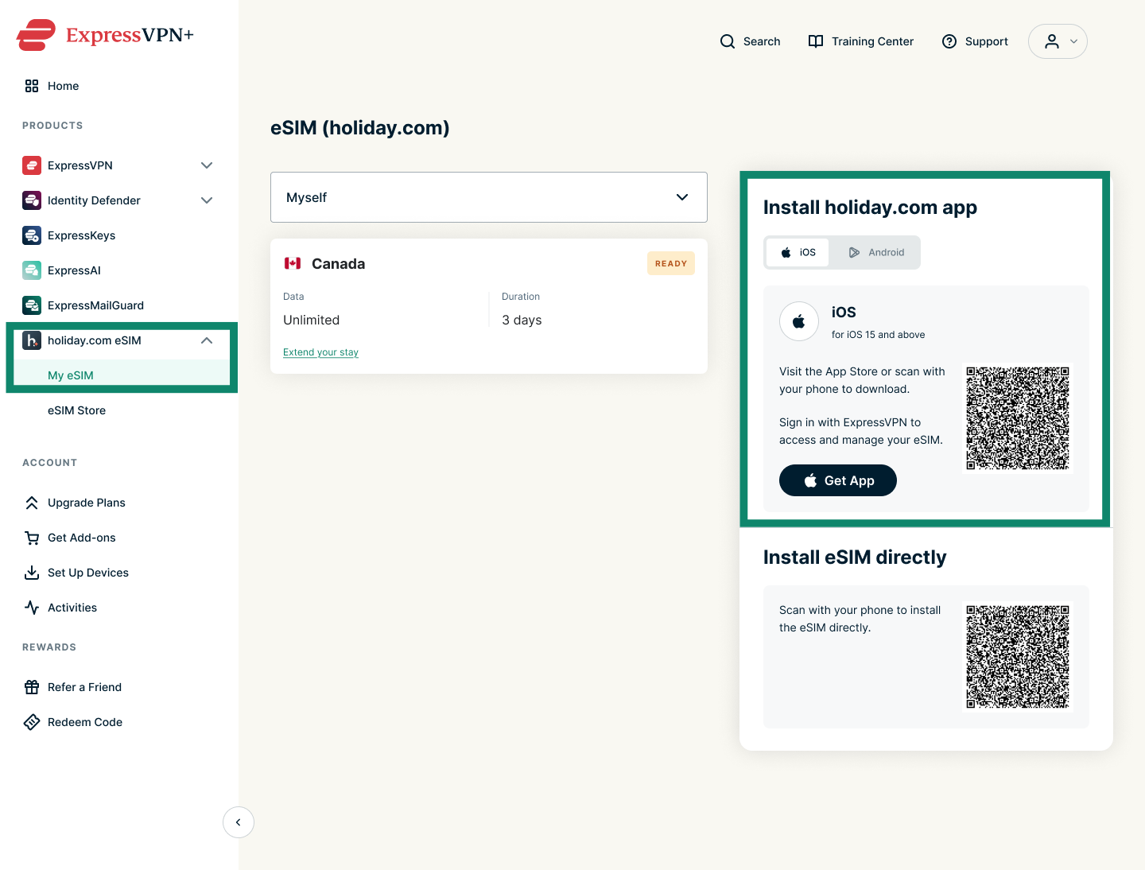The image size is (1145, 870).
Task: Click the Search magnifier icon
Action: (728, 41)
